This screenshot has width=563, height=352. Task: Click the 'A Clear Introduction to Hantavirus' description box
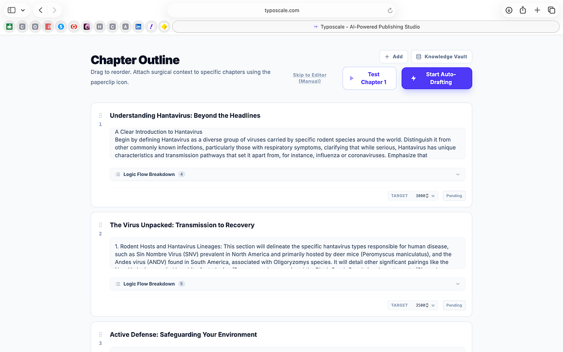pos(287,143)
